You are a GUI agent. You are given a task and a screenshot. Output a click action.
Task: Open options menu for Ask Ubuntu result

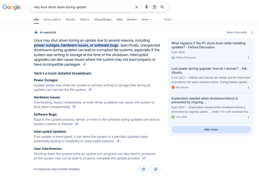(x=249, y=87)
